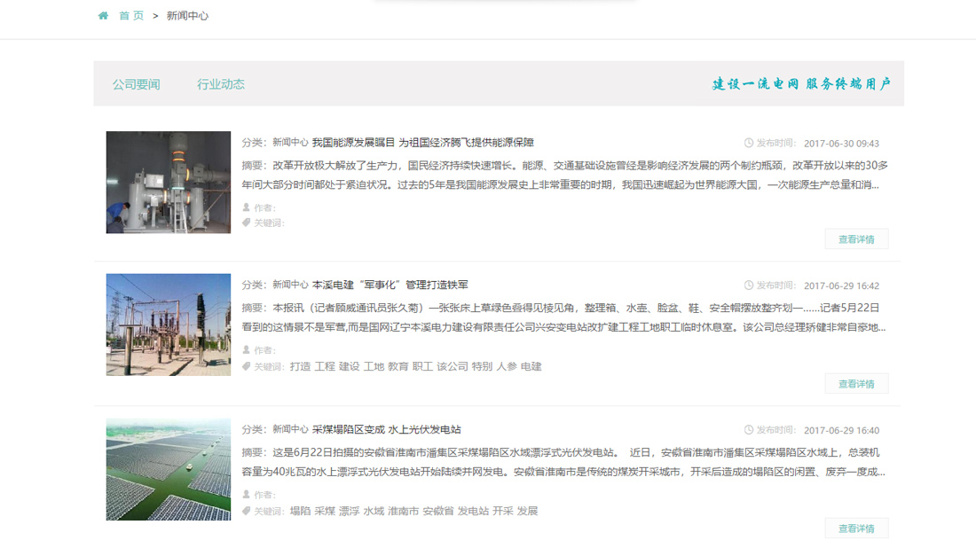Click the publish date 2017-06-29 16:42
The width and height of the screenshot is (976, 548).
click(841, 286)
